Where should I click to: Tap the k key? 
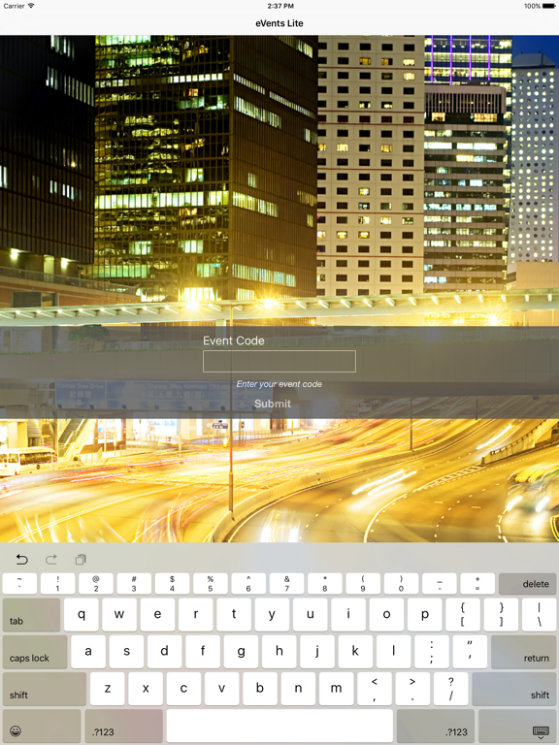(355, 652)
